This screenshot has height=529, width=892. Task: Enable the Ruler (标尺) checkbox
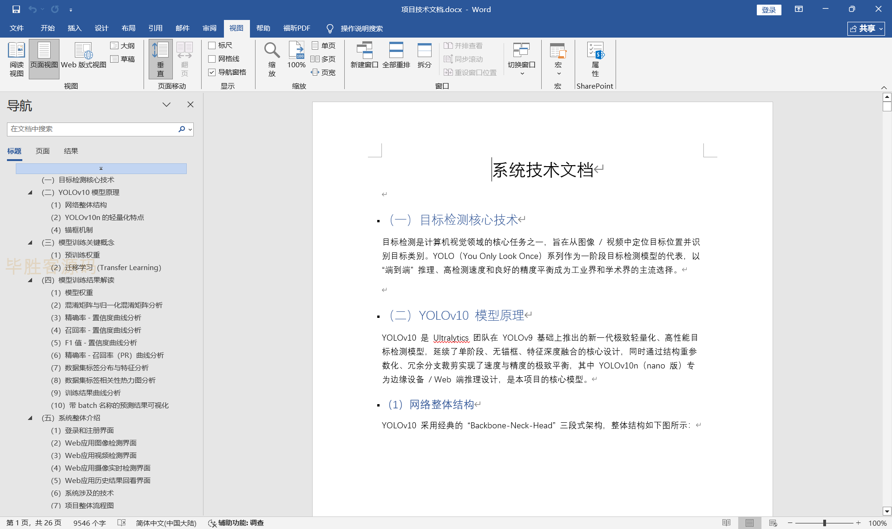pyautogui.click(x=212, y=45)
